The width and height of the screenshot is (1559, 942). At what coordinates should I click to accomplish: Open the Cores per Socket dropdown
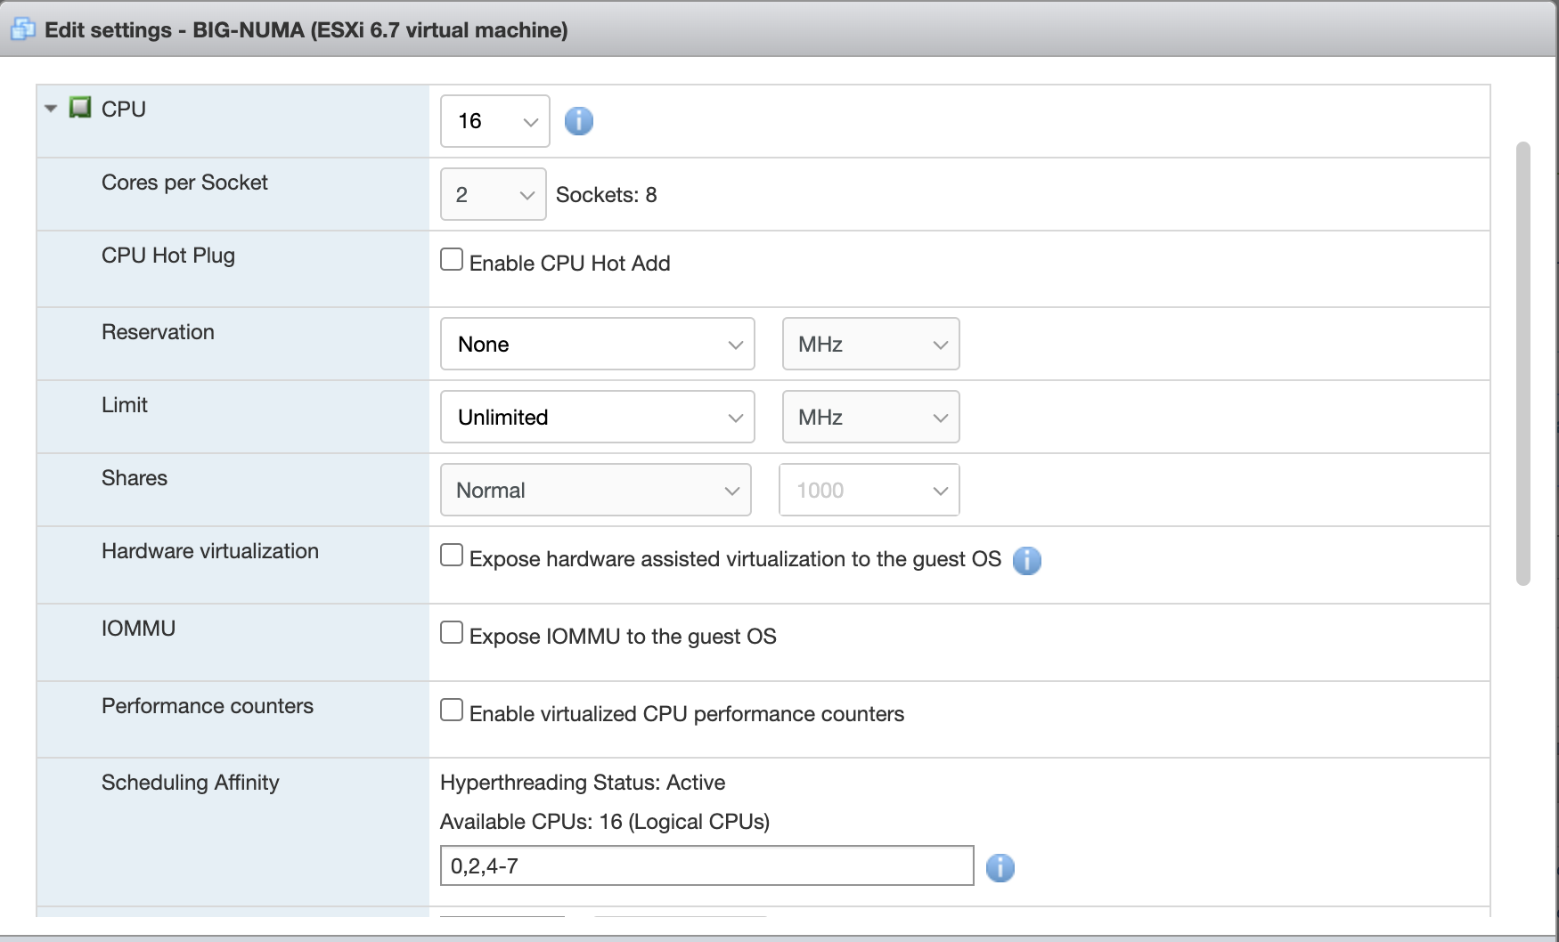(x=493, y=194)
